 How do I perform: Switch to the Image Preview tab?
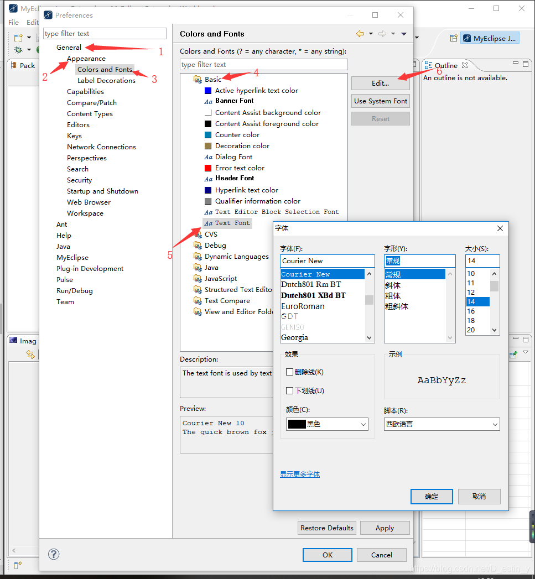coord(24,341)
